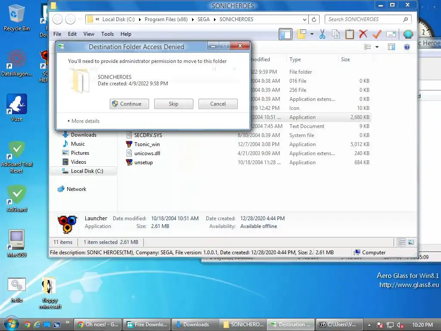Click the Continue button with shield icon
This screenshot has height=331, width=441.
129,103
